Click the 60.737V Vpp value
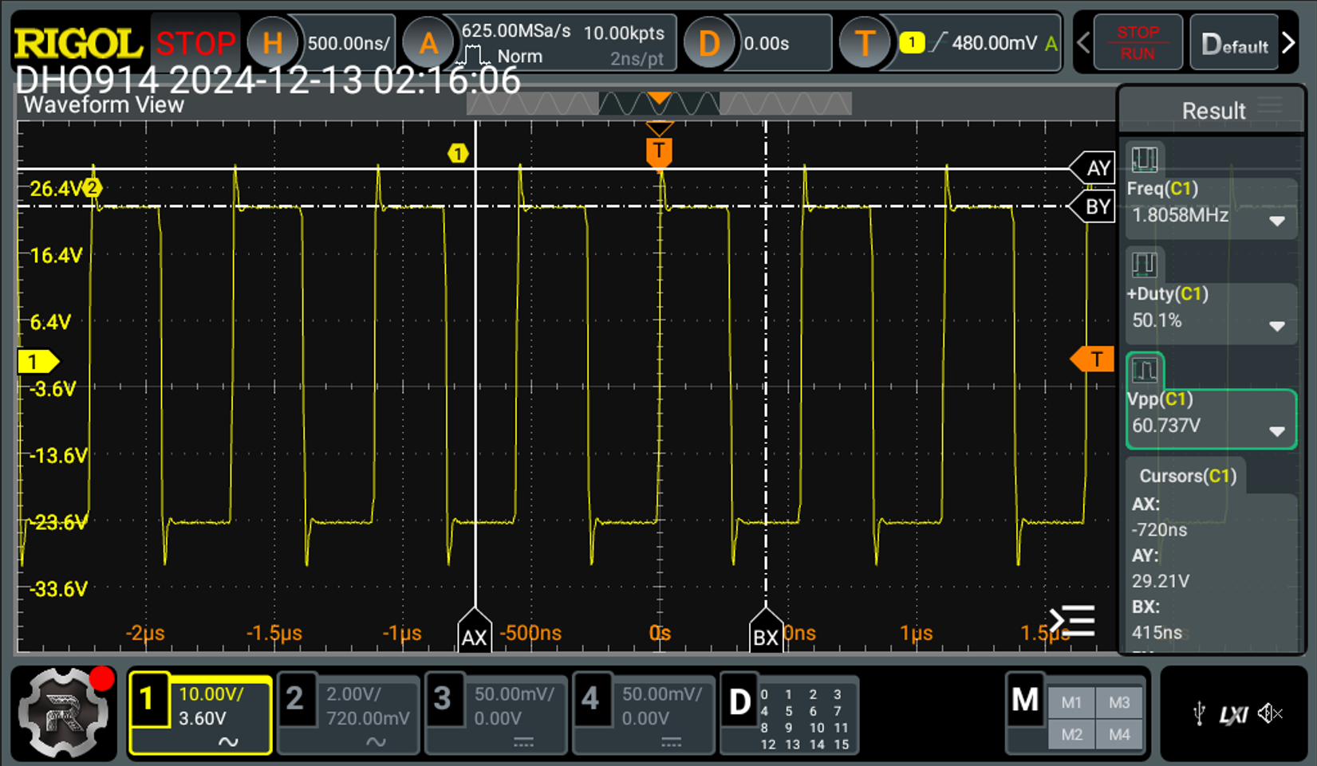The height and width of the screenshot is (766, 1317). tap(1166, 426)
